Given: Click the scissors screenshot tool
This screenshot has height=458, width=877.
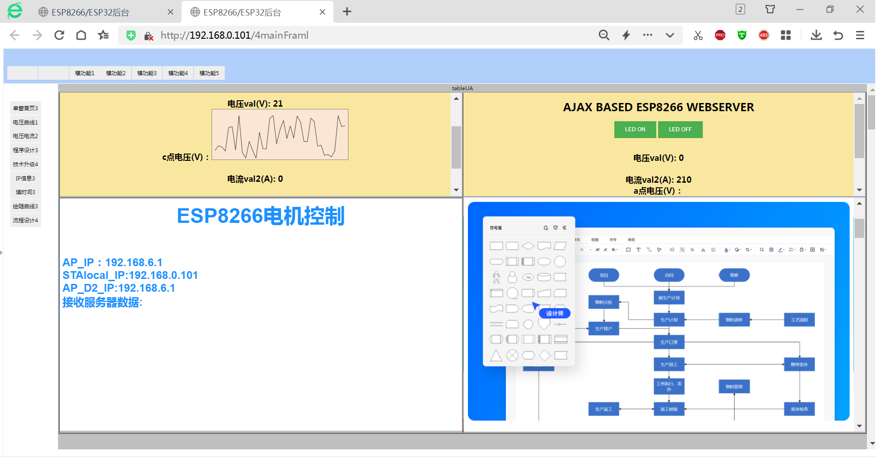Looking at the screenshot, I should [698, 35].
